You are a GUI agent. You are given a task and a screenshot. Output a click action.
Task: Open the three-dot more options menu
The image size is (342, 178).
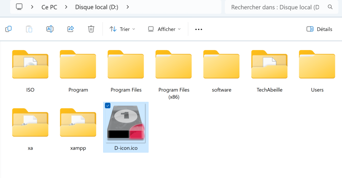pos(199,29)
